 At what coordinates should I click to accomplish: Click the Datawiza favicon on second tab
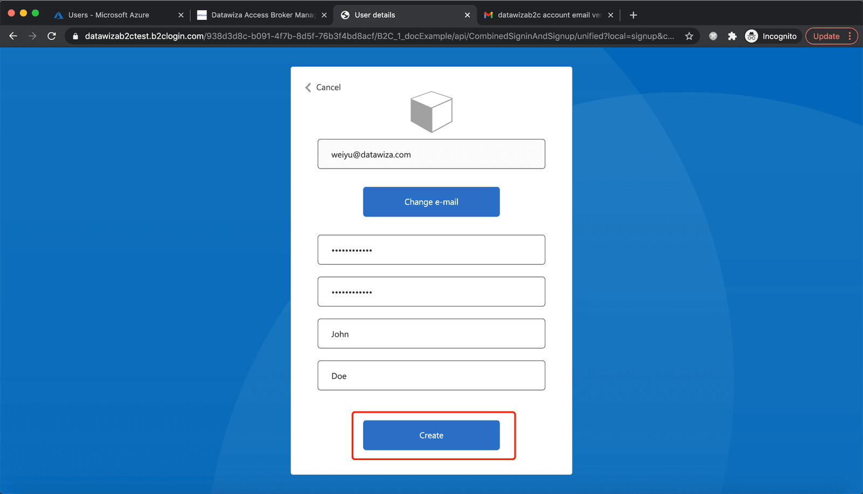click(x=202, y=15)
